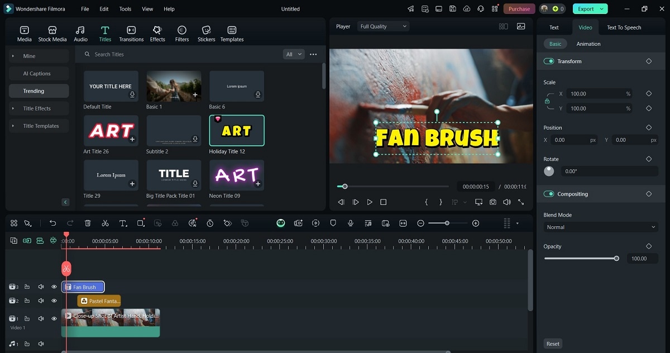Image resolution: width=670 pixels, height=353 pixels.
Task: Open the Export dropdown arrow
Action: coord(601,9)
